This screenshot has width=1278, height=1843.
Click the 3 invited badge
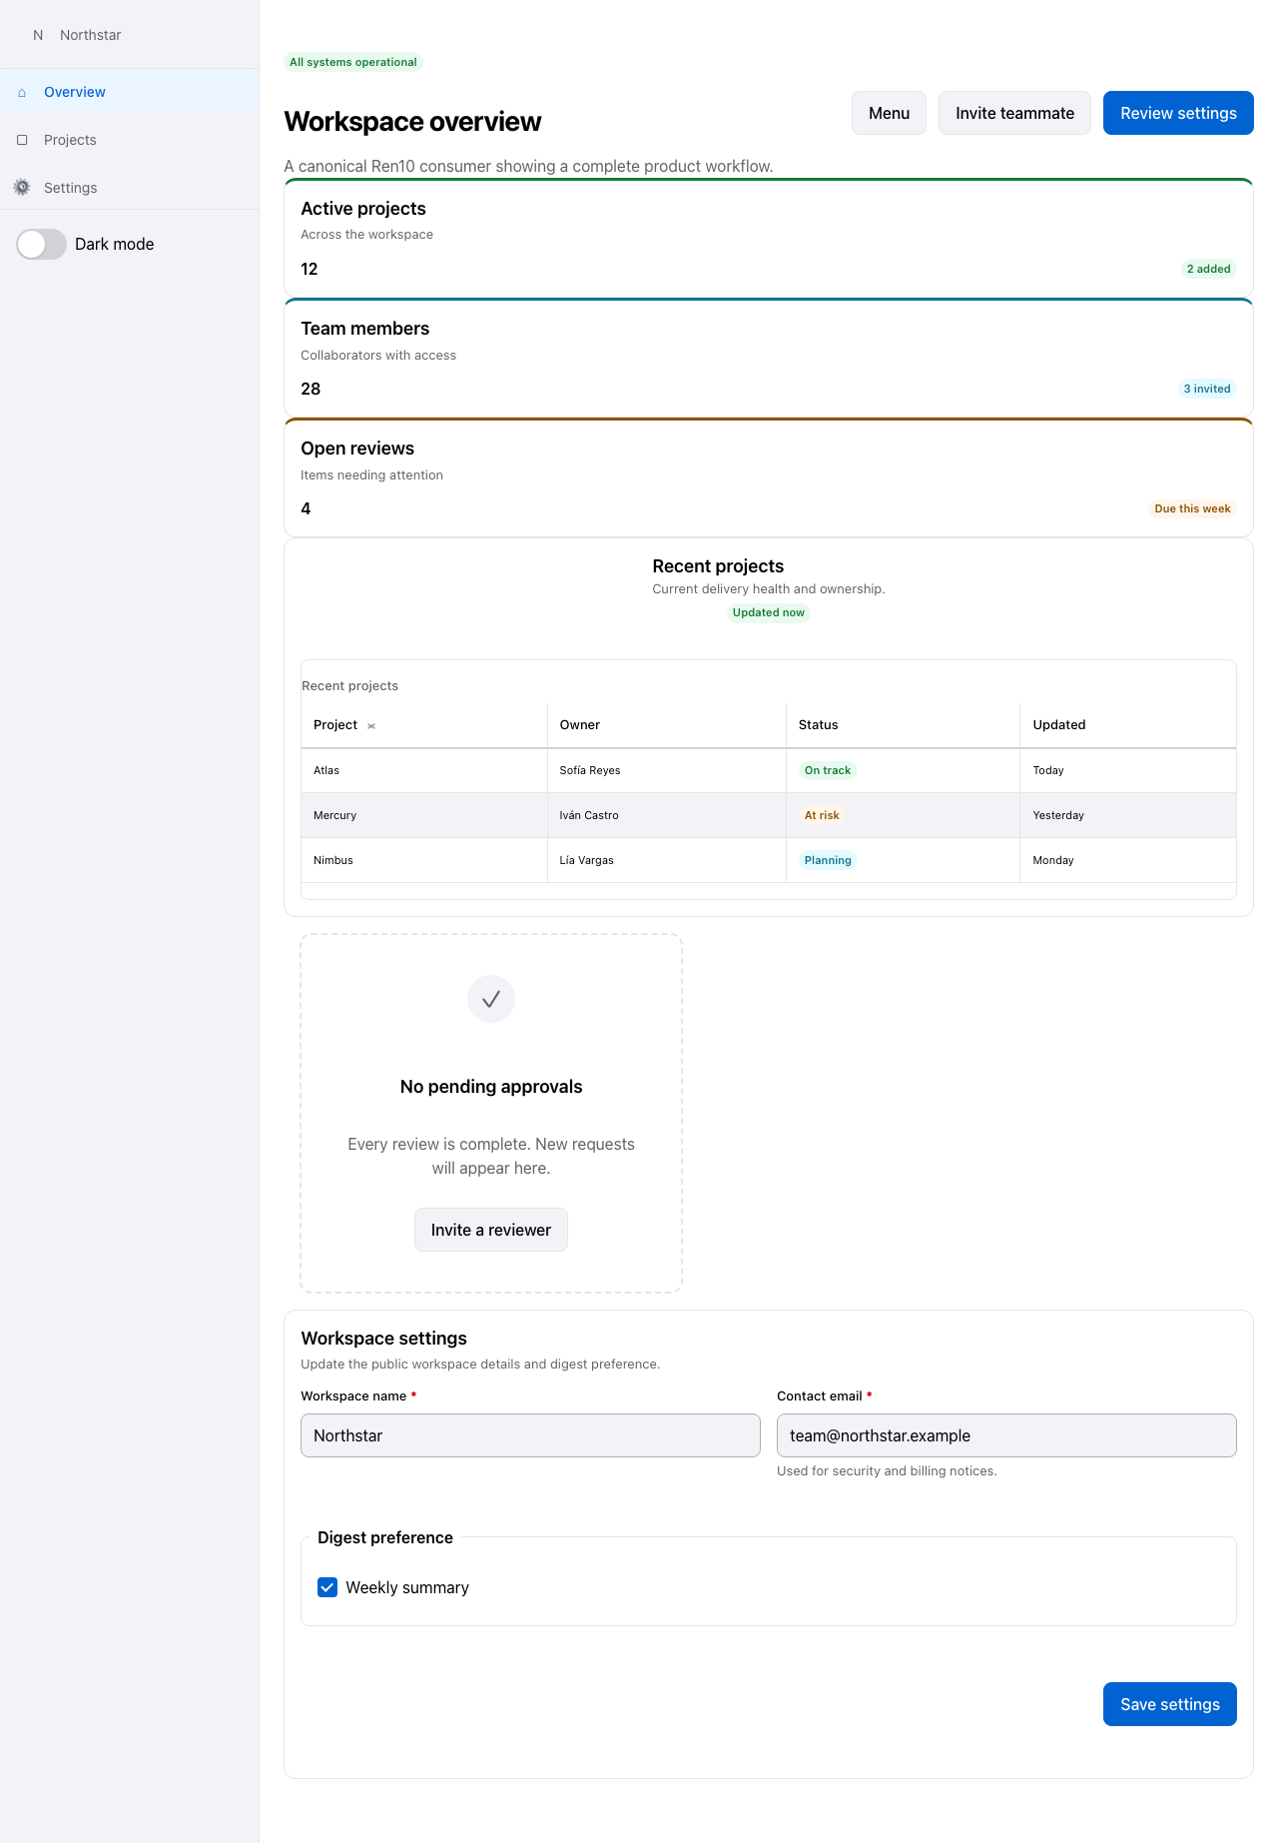click(x=1207, y=389)
